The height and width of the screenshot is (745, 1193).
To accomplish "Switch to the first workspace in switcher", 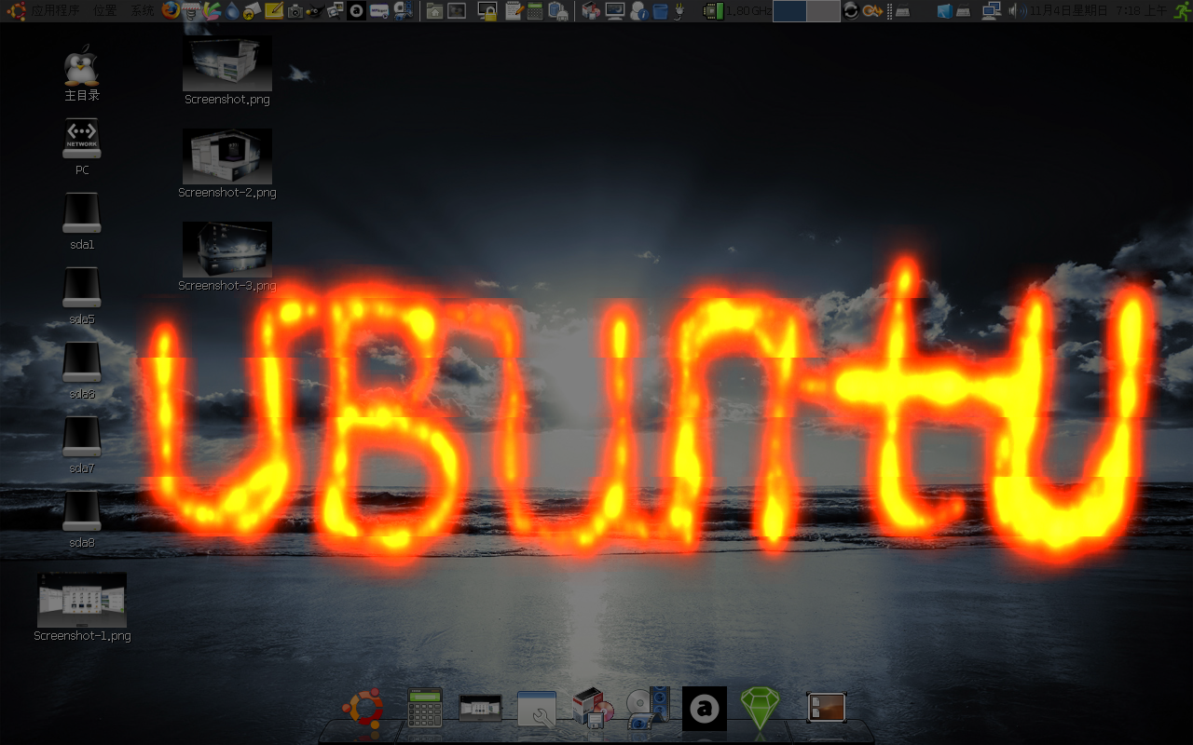I will coord(789,11).
